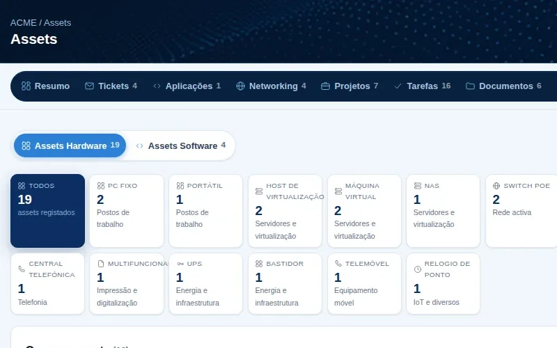Click the Máquina Virtual server icon
The width and height of the screenshot is (557, 348).
(x=338, y=191)
